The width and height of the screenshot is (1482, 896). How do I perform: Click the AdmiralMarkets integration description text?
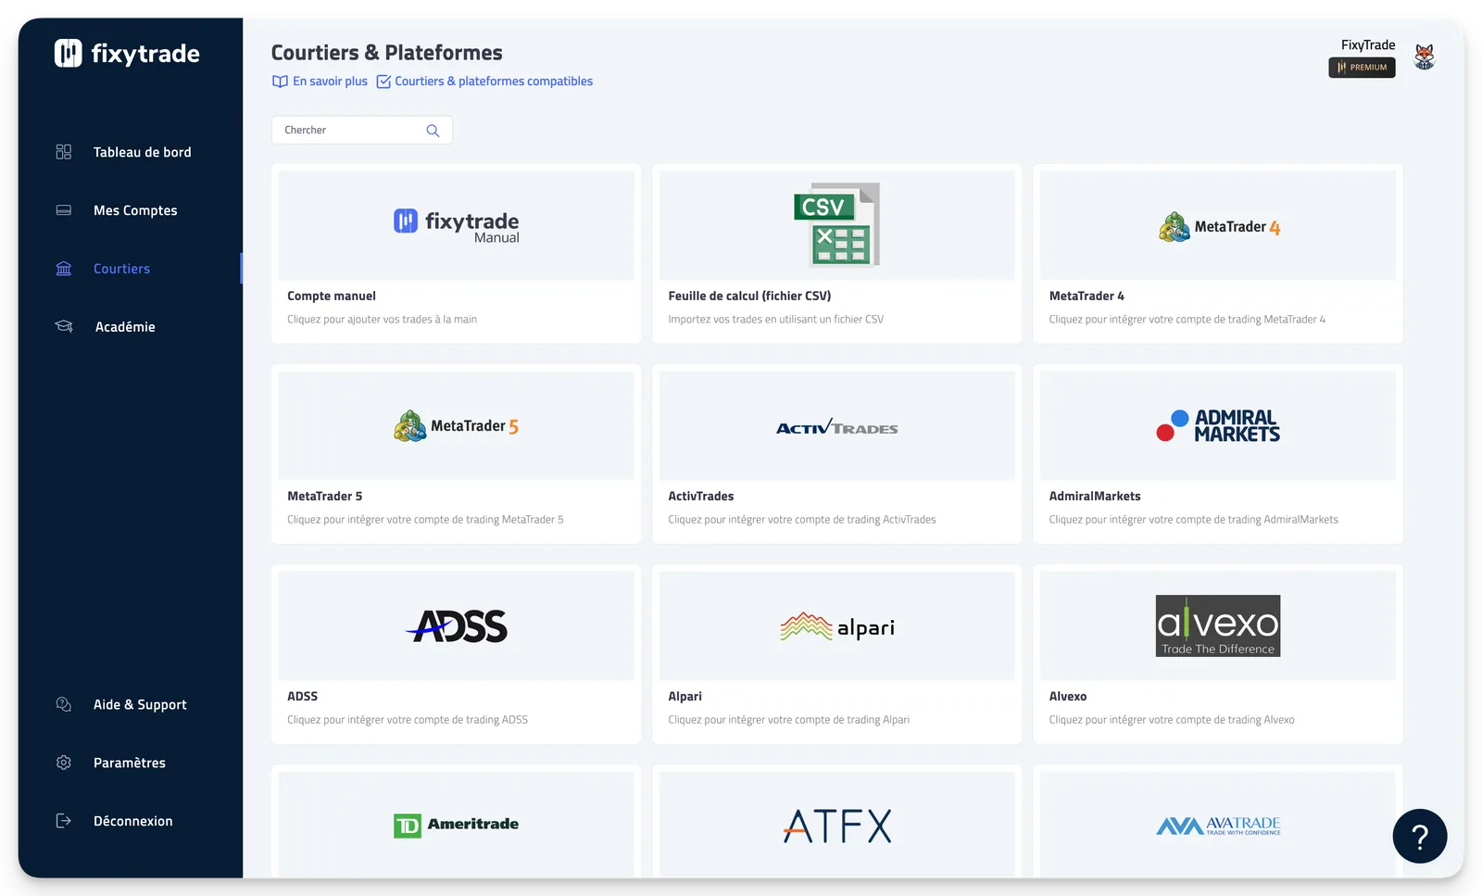(1194, 520)
